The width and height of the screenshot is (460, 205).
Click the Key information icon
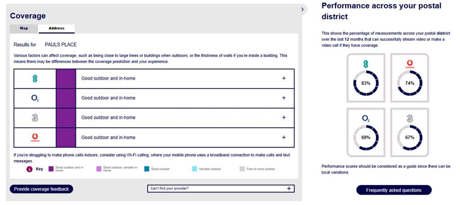[x=29, y=169]
